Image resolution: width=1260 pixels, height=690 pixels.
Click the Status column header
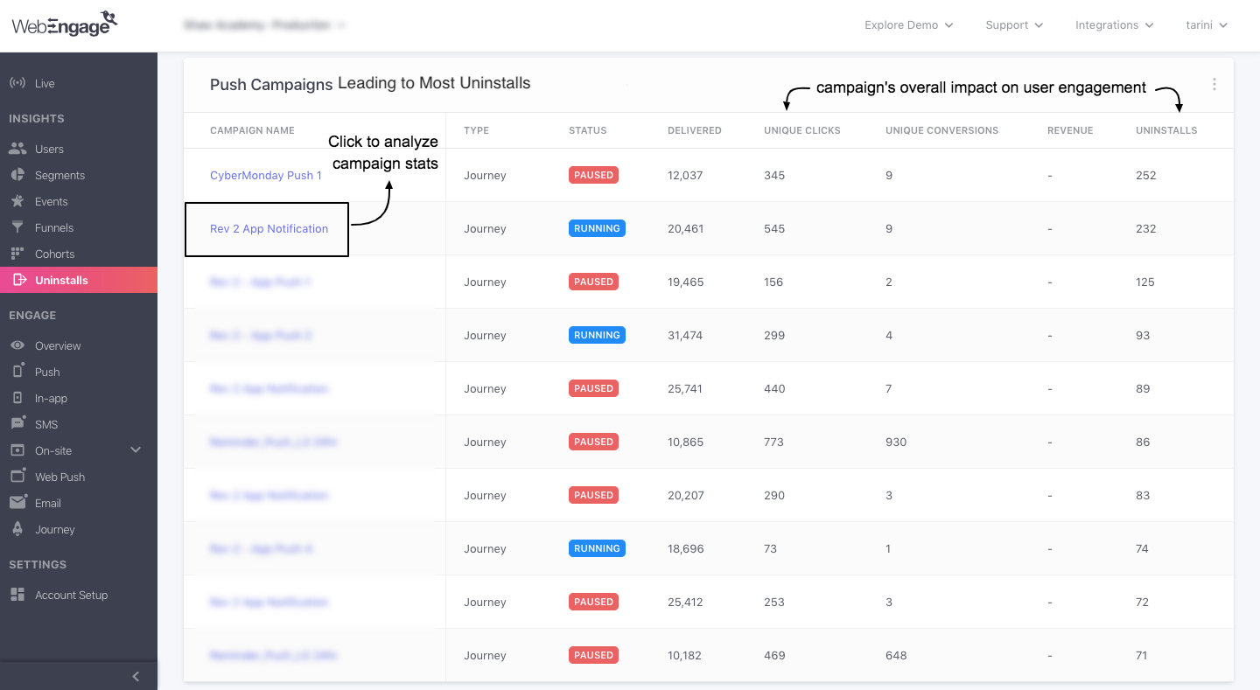(x=587, y=130)
